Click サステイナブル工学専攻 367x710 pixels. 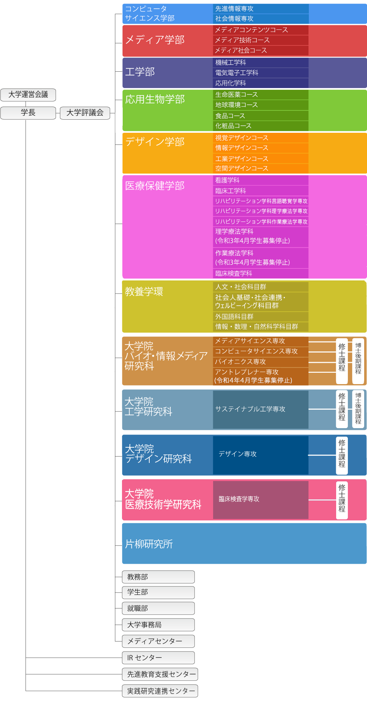tap(261, 410)
